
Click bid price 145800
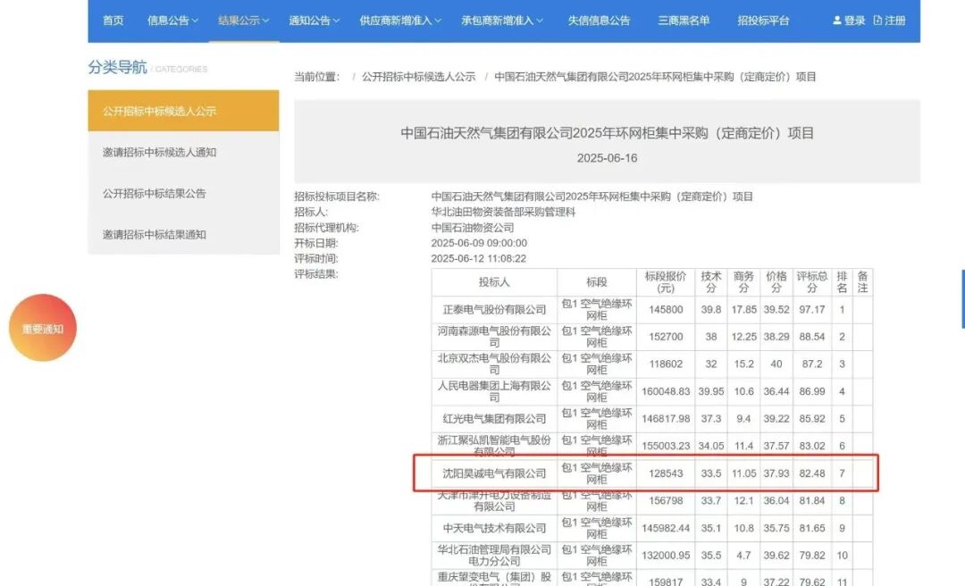pos(666,310)
